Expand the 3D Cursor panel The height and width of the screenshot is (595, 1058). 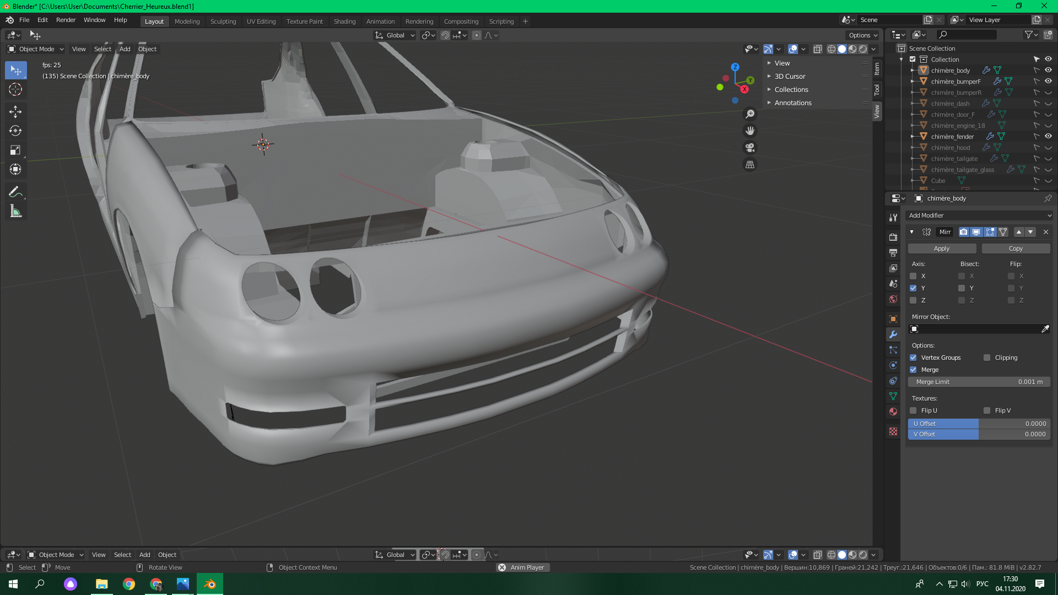tap(790, 77)
